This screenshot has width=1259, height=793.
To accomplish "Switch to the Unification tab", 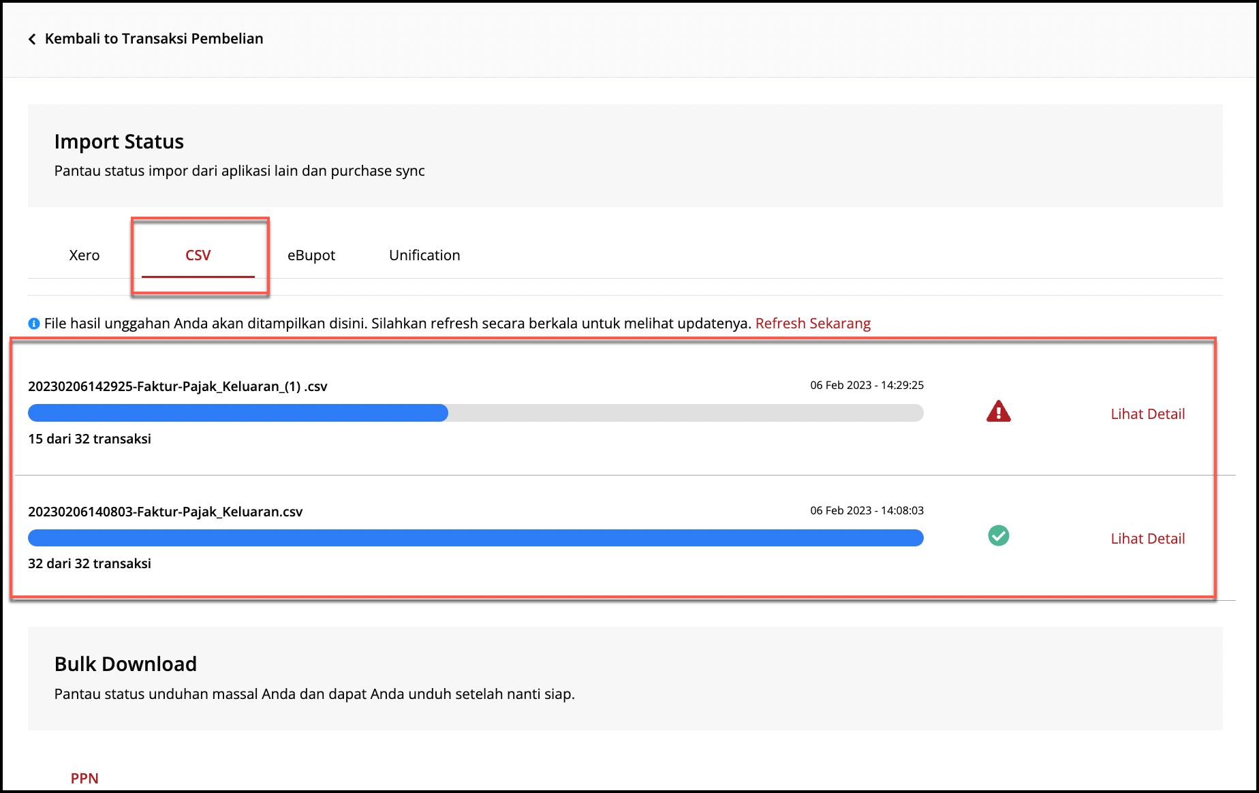I will pos(424,255).
